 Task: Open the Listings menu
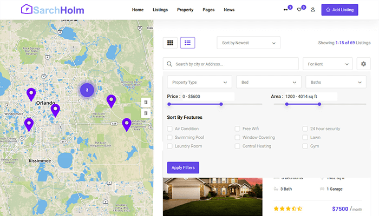160,10
